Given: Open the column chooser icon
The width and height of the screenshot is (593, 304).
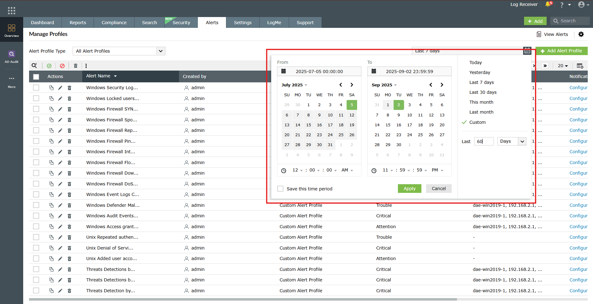Looking at the screenshot, I should 580,66.
